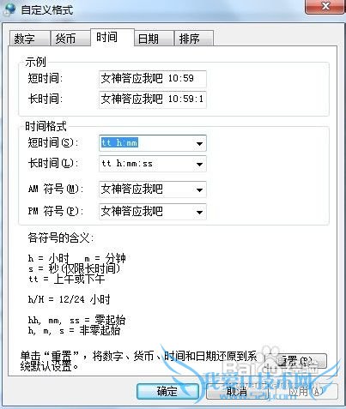Click the 长时间 example box
346x409 pixels.
[153, 99]
